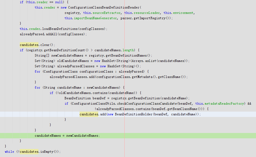The width and height of the screenshot is (256, 157).
Task: Click 'length' in candidateNames.length
Action: (x=128, y=50)
